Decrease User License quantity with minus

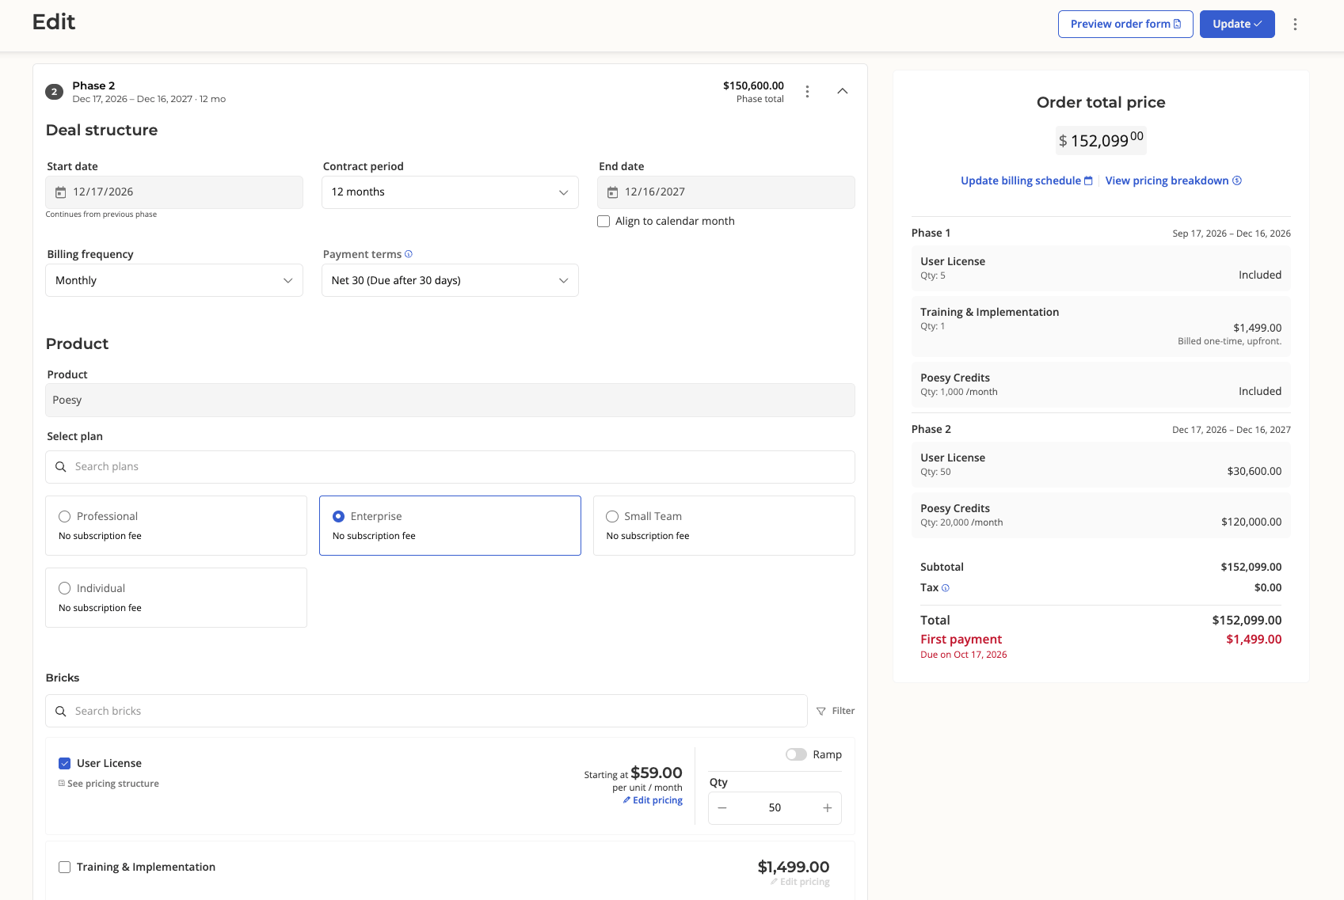coord(722,808)
